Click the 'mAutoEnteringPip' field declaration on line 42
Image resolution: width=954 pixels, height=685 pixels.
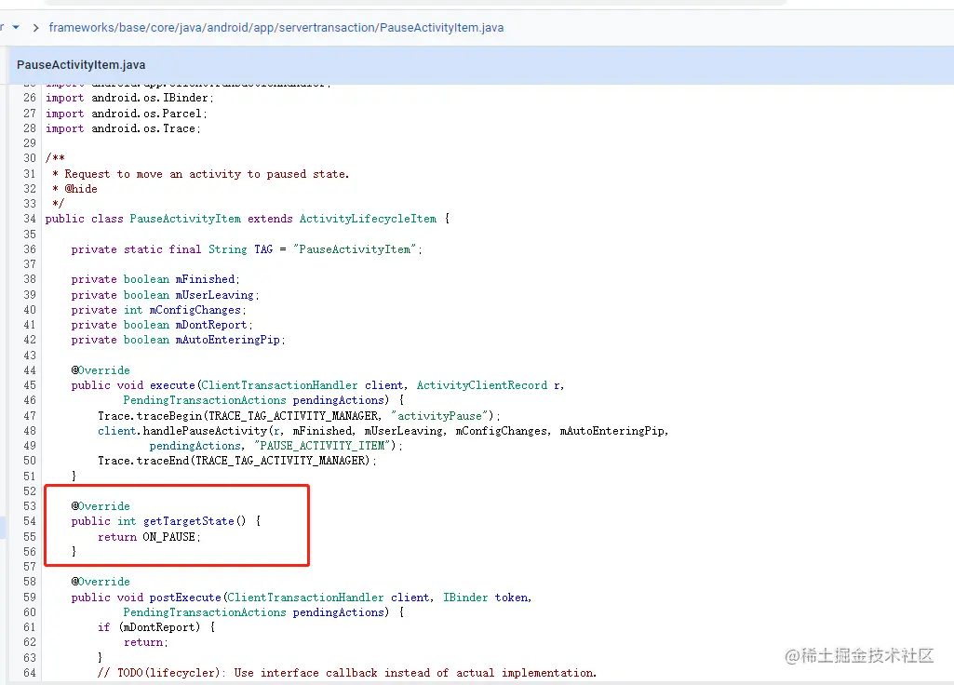[x=227, y=340]
